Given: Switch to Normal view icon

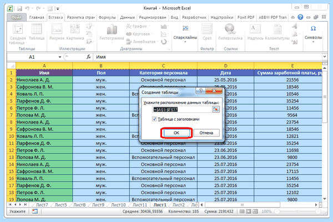Looking at the screenshot, I should tap(241, 211).
